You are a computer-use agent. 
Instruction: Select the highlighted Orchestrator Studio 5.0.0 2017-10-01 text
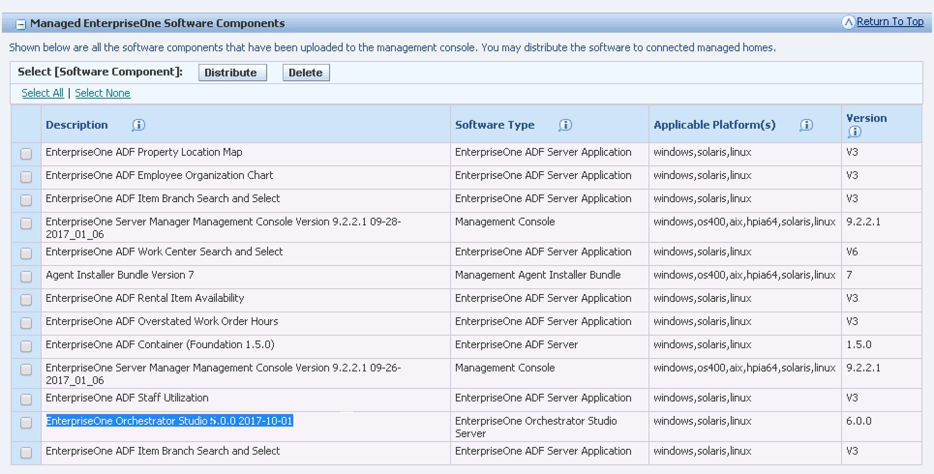(x=169, y=421)
